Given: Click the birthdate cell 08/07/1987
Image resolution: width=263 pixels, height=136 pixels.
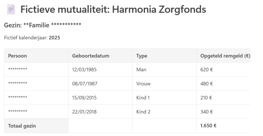Looking at the screenshot, I should coord(100,84).
